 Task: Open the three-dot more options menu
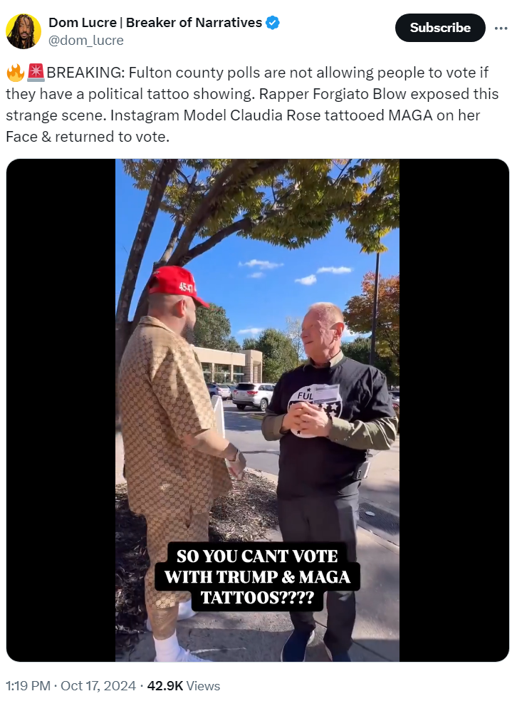pyautogui.click(x=501, y=28)
